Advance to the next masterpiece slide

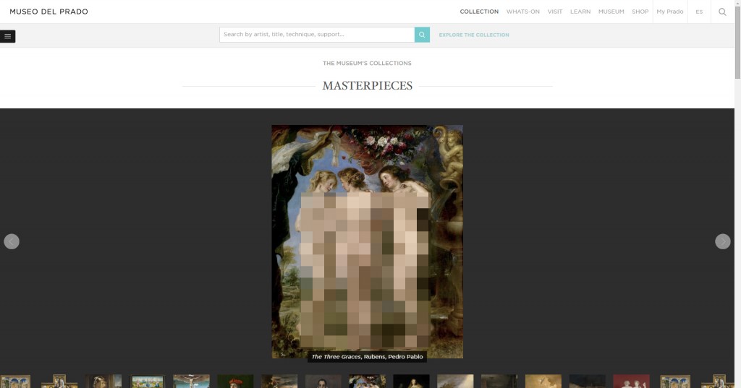tap(723, 241)
